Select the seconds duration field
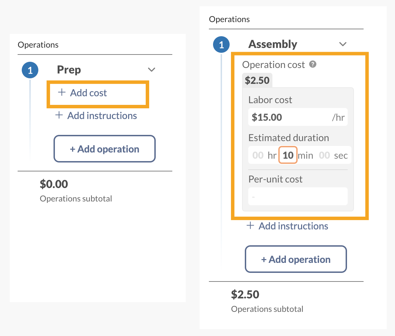Image resolution: width=395 pixels, height=336 pixels. pyautogui.click(x=324, y=155)
